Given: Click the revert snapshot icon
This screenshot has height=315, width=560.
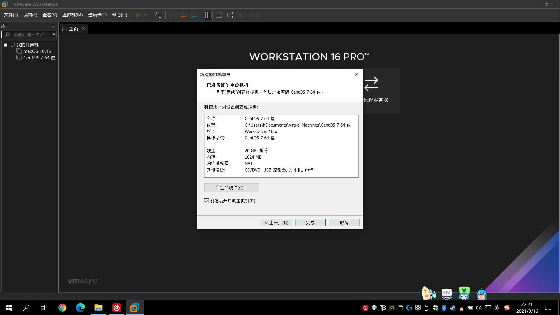Looking at the screenshot, I should tap(183, 15).
